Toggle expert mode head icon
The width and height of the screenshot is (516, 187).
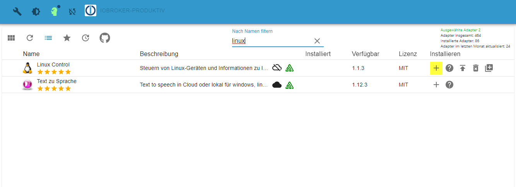pos(55,11)
